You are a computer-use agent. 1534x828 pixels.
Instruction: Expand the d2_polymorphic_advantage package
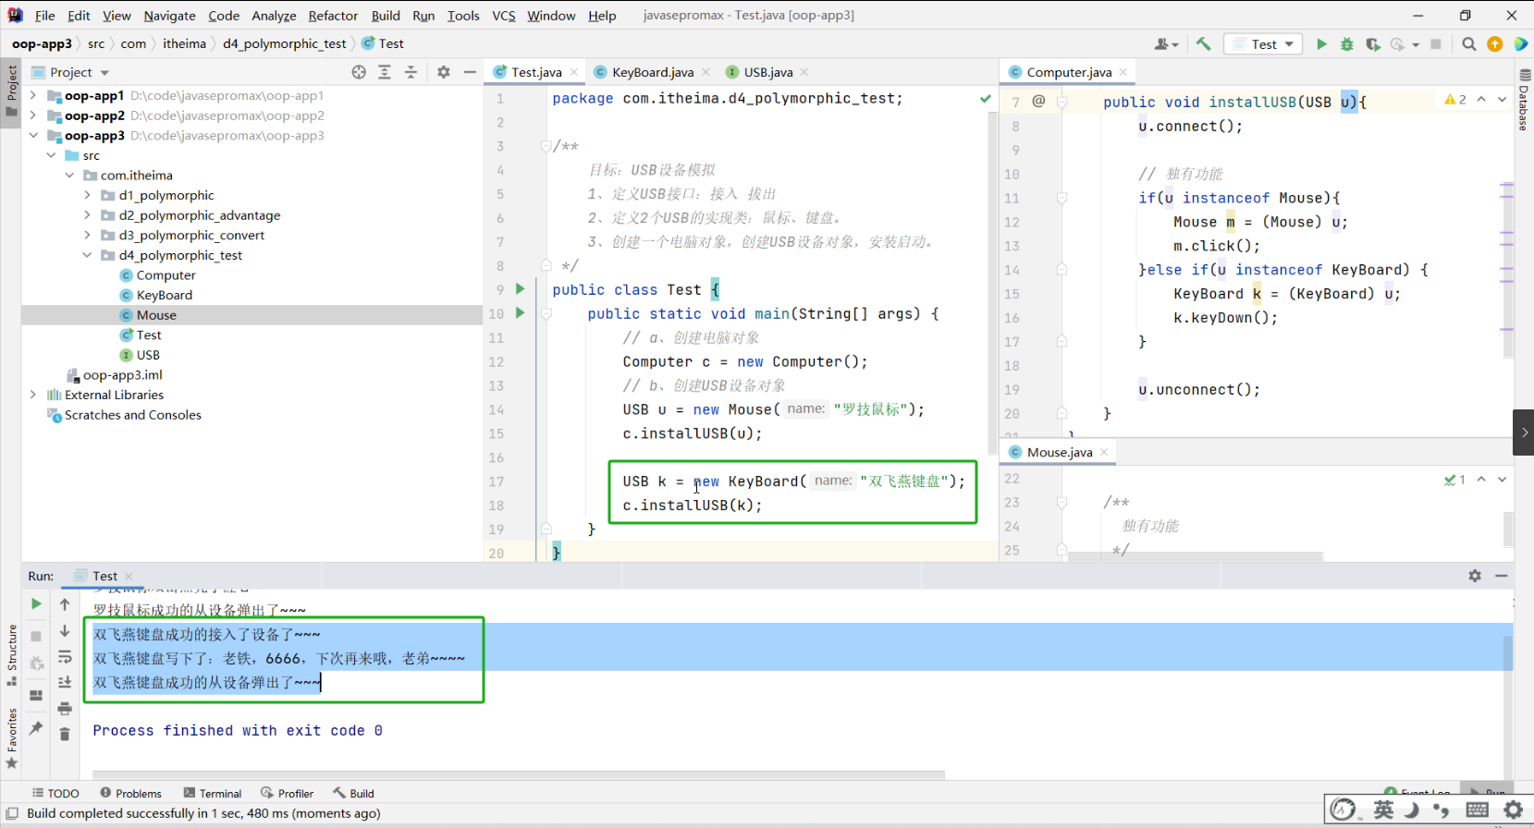88,215
